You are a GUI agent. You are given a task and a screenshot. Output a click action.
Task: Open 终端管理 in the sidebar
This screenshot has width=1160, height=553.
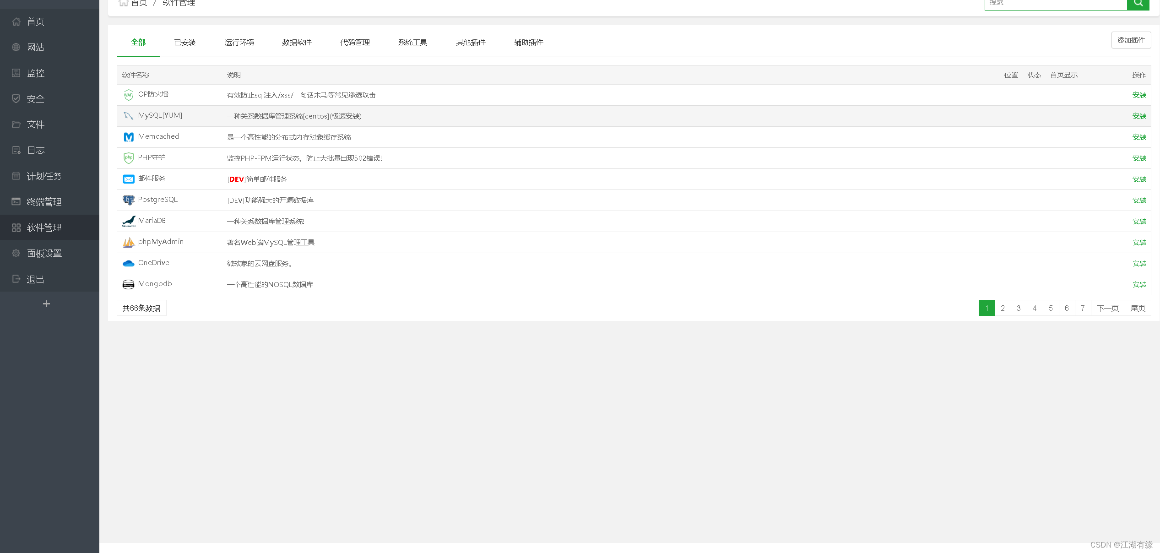(x=44, y=202)
